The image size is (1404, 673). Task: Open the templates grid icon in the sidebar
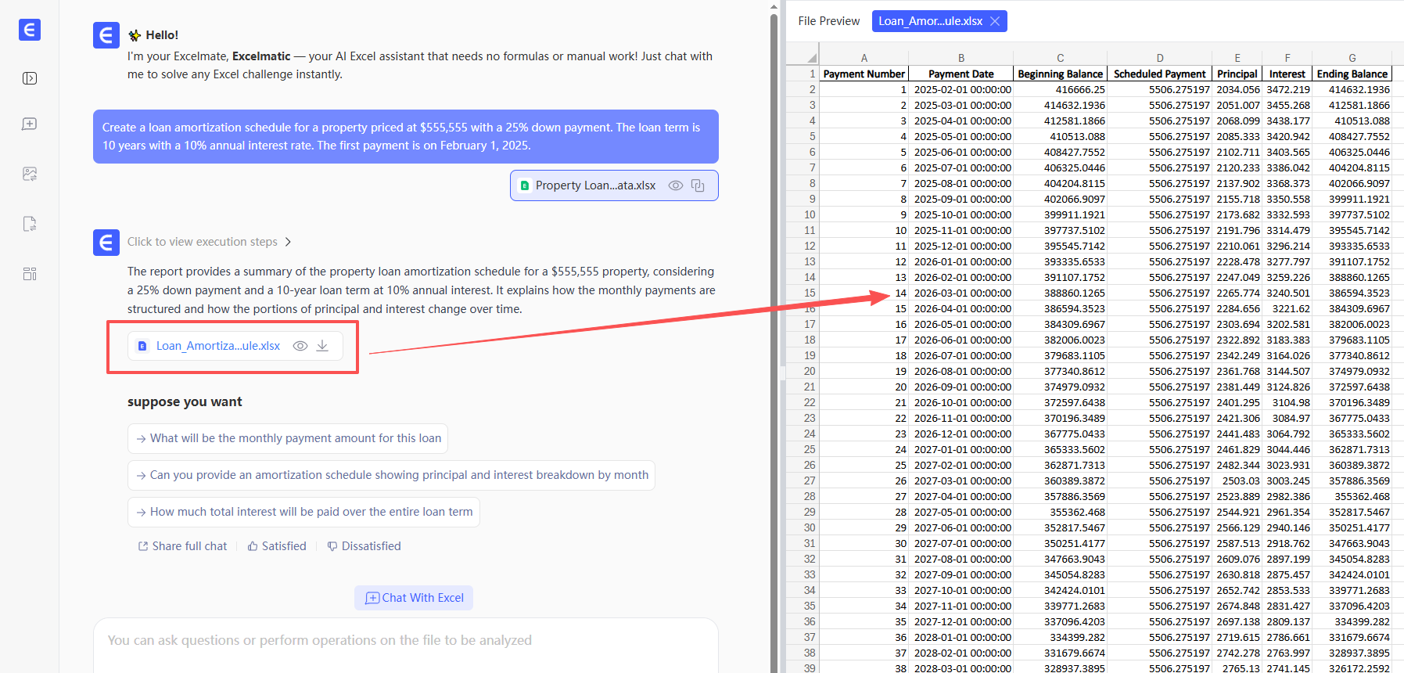point(30,274)
